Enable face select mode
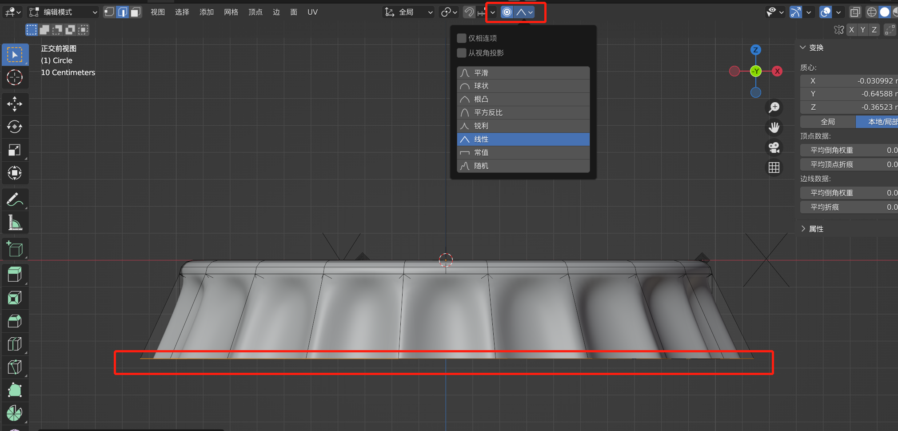898x431 pixels. [x=136, y=12]
